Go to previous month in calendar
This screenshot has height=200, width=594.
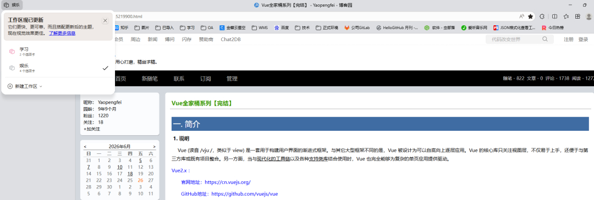coord(85,147)
